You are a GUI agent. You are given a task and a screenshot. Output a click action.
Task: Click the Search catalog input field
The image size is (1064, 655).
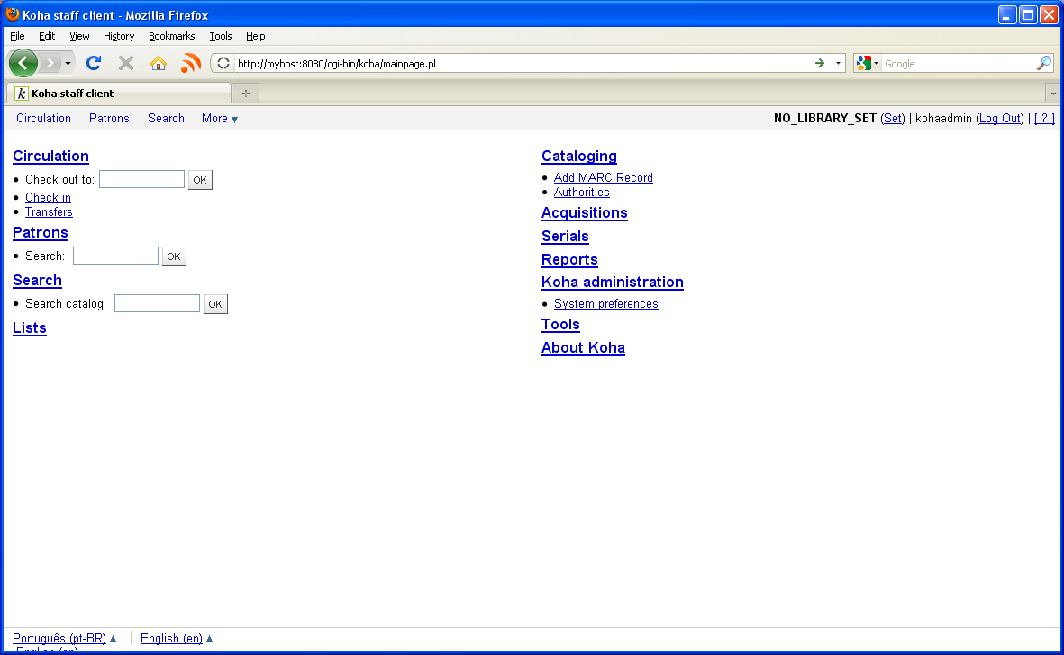(157, 304)
